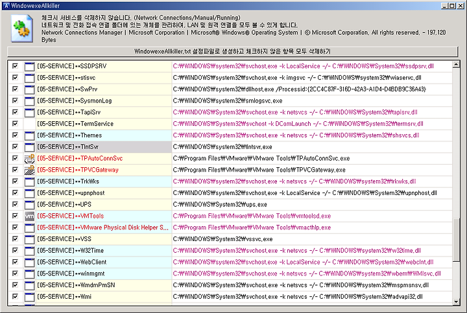This screenshot has height=313, width=467.
Task: Click the vertical scrollbar thumb
Action: [x=456, y=240]
